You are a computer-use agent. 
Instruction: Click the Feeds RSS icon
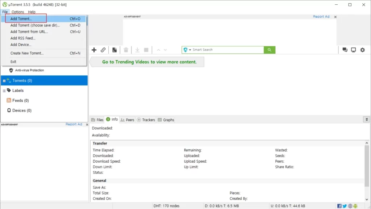[9, 100]
